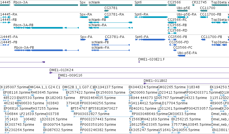The image size is (229, 134).
Task: Select the schlank-RB transcript
Action: click(x=110, y=22)
